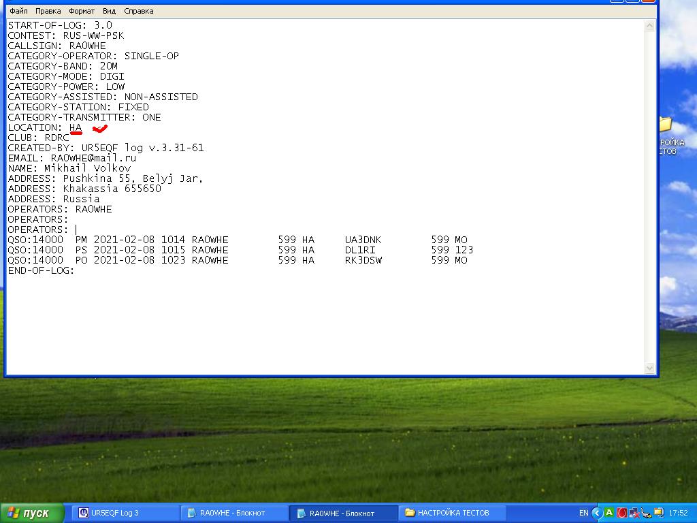This screenshot has height=523, width=697.
Task: Switch to UR5EQF Log 3 taskbar window
Action: pos(125,513)
